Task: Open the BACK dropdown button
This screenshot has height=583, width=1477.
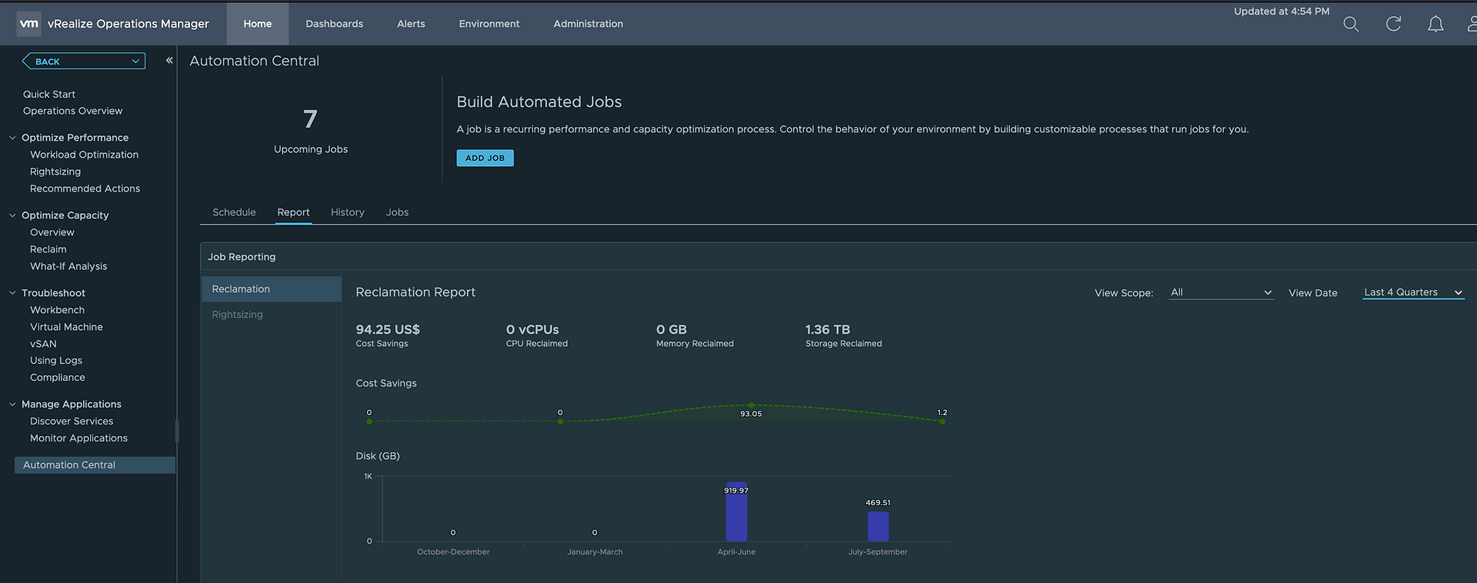Action: [x=83, y=61]
